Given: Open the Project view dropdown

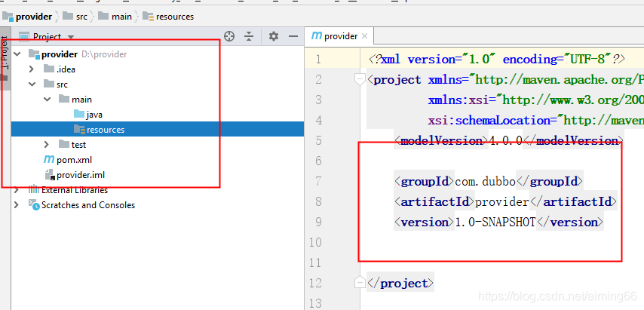Looking at the screenshot, I should (71, 37).
